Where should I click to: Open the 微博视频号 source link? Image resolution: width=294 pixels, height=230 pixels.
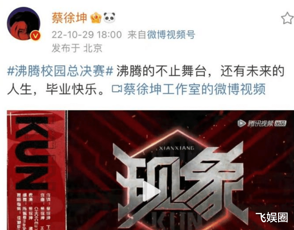(x=171, y=35)
